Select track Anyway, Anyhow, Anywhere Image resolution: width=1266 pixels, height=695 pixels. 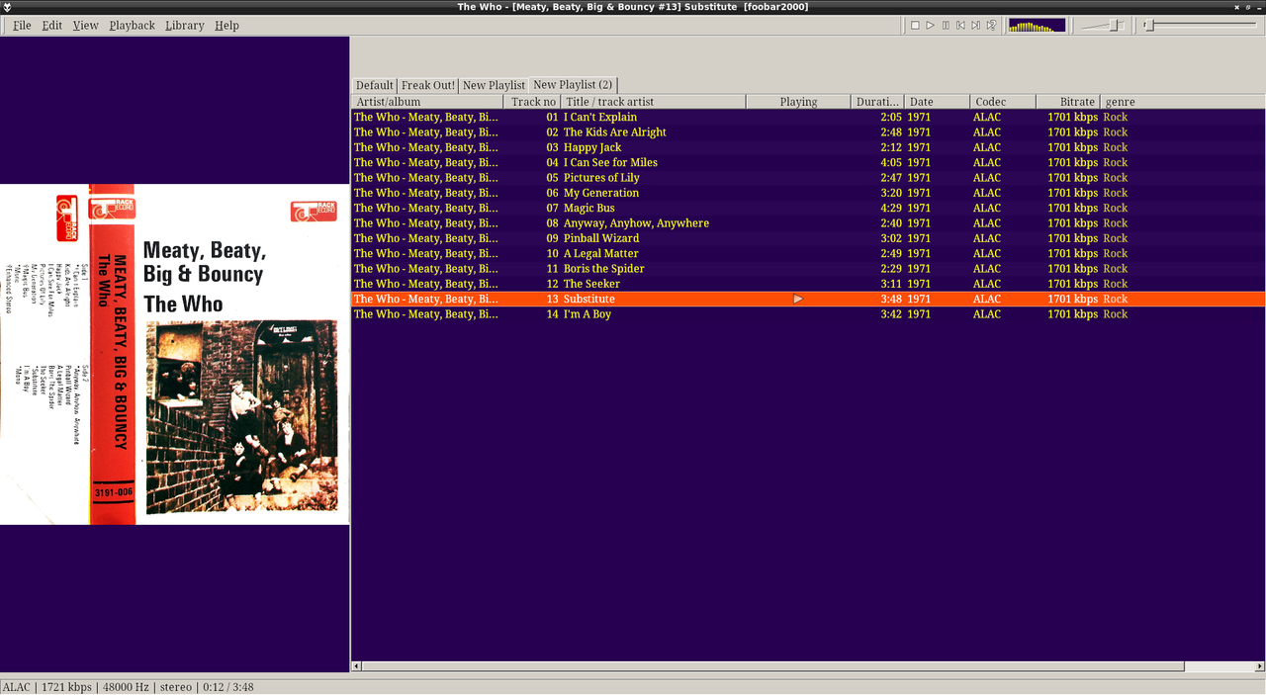[x=808, y=223]
